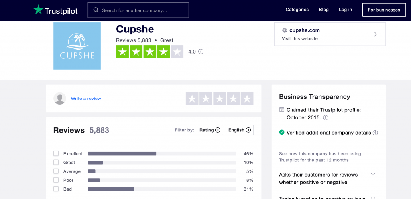Click the For businesses button

click(384, 10)
